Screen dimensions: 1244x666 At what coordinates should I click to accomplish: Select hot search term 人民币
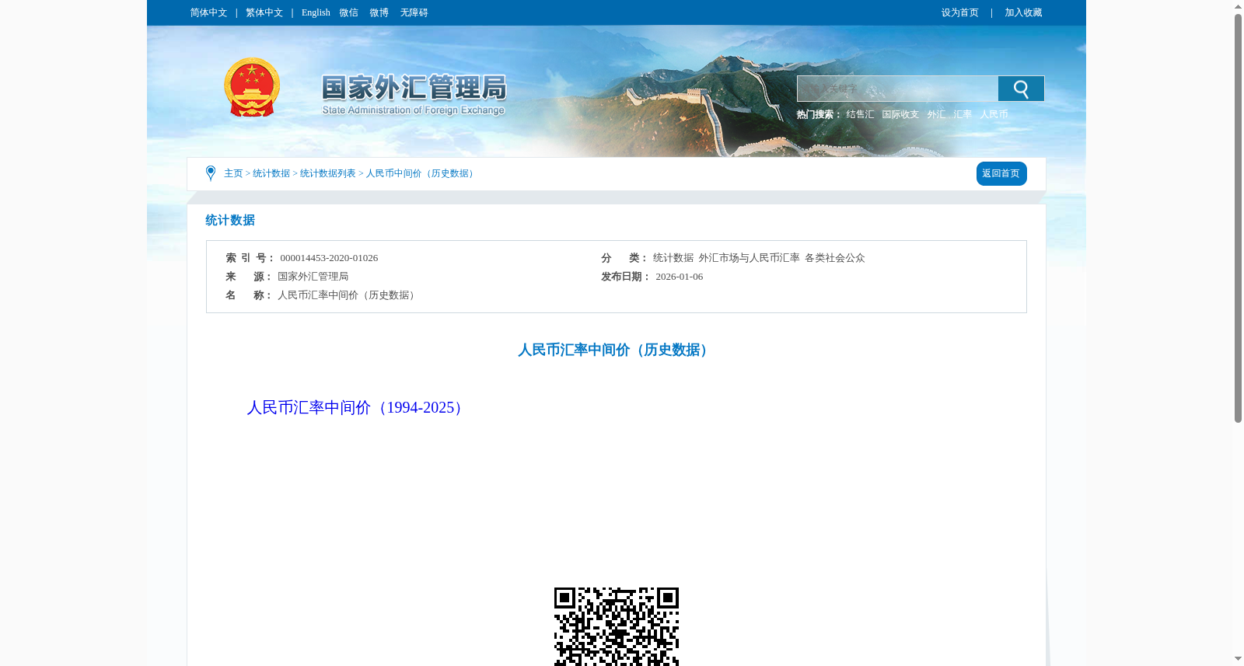coord(994,114)
